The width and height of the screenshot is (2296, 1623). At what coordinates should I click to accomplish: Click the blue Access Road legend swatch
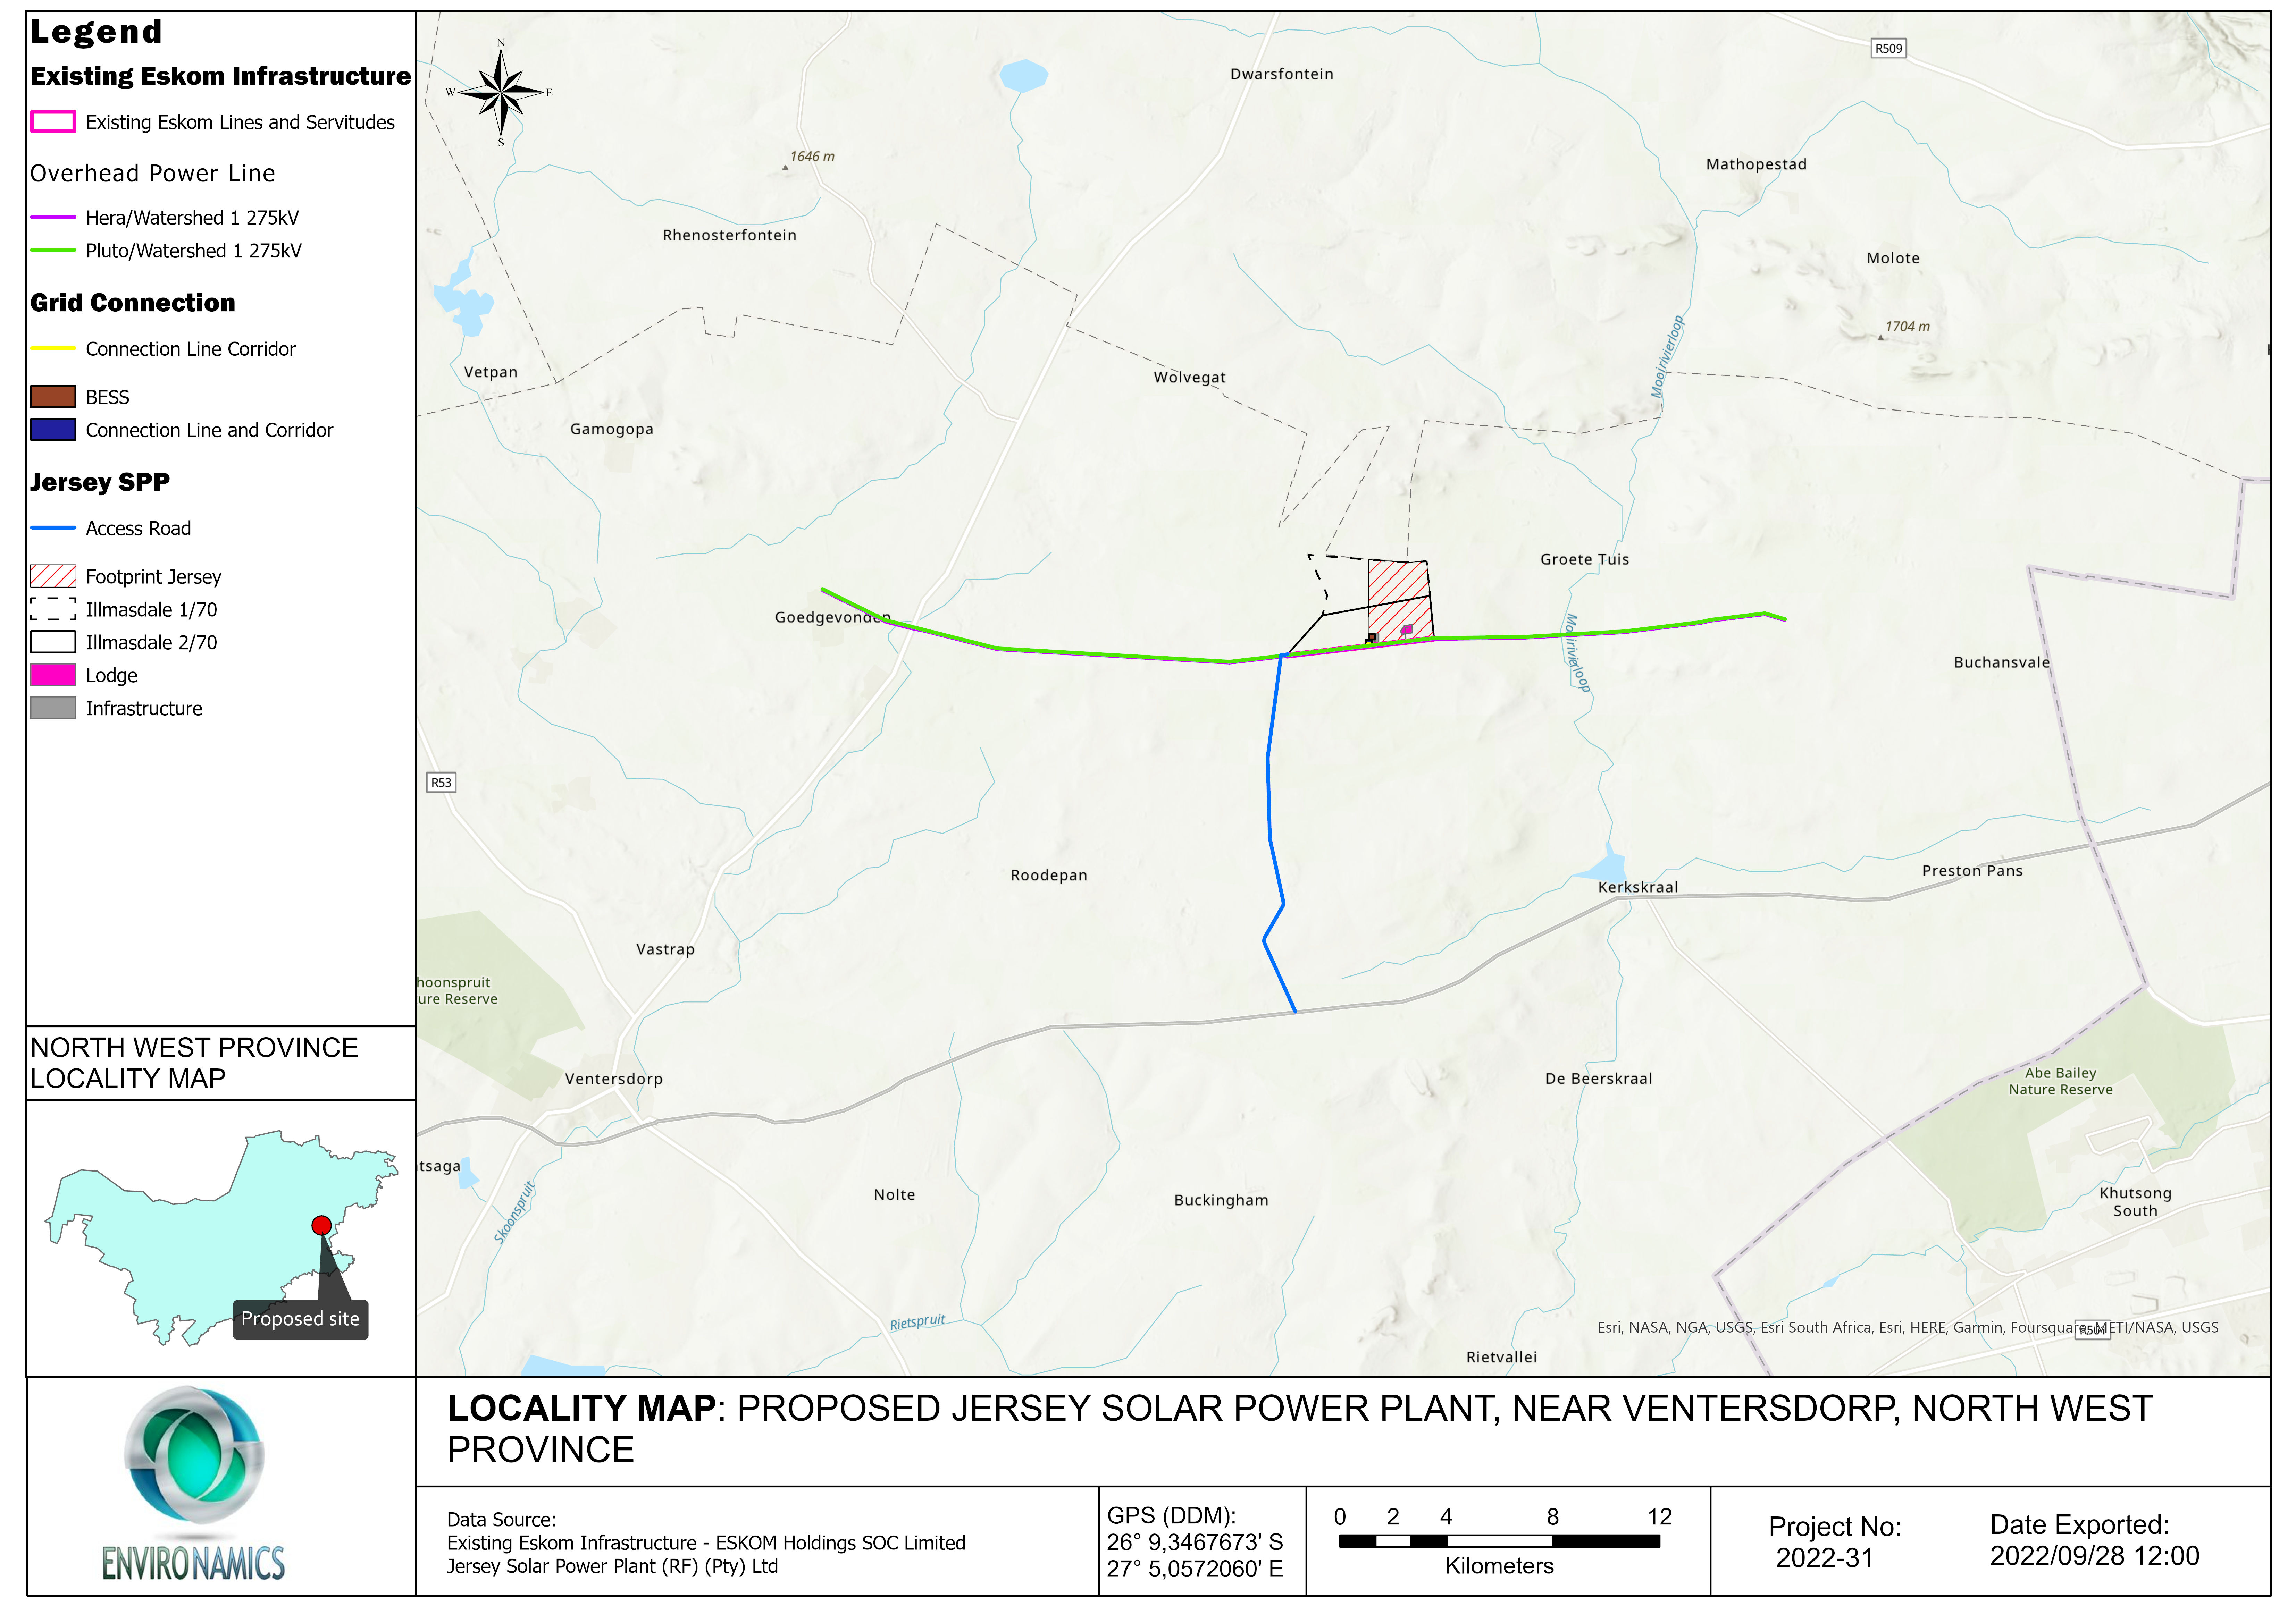click(53, 528)
